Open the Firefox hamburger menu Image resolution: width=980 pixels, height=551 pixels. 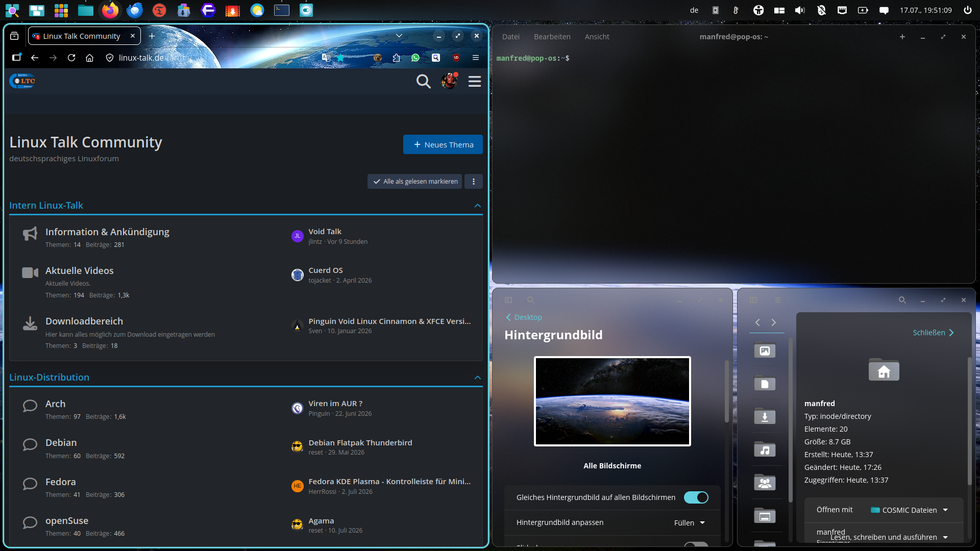476,58
